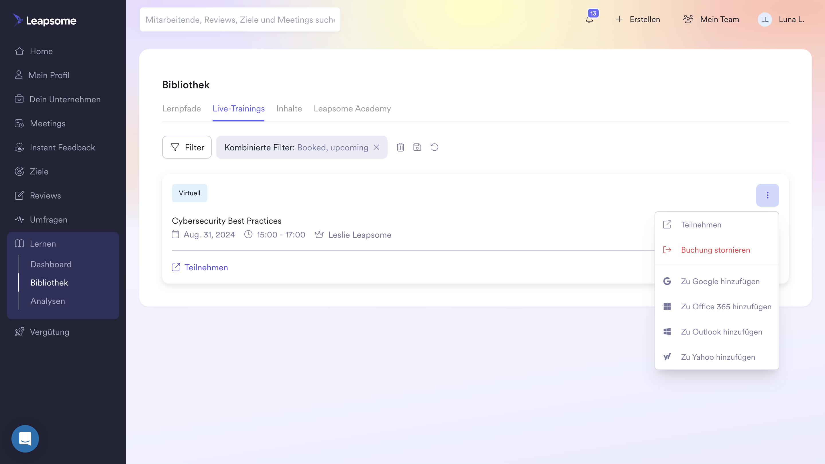
Task: Click the Bibliothek page heading
Action: pyautogui.click(x=186, y=85)
